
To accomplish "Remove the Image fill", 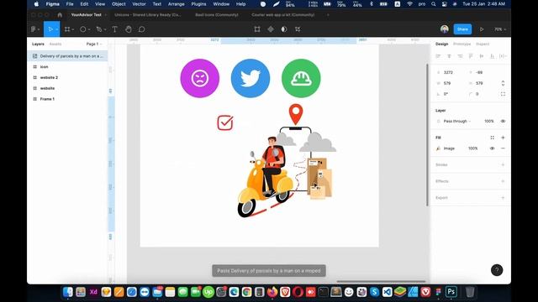I will 503,148.
